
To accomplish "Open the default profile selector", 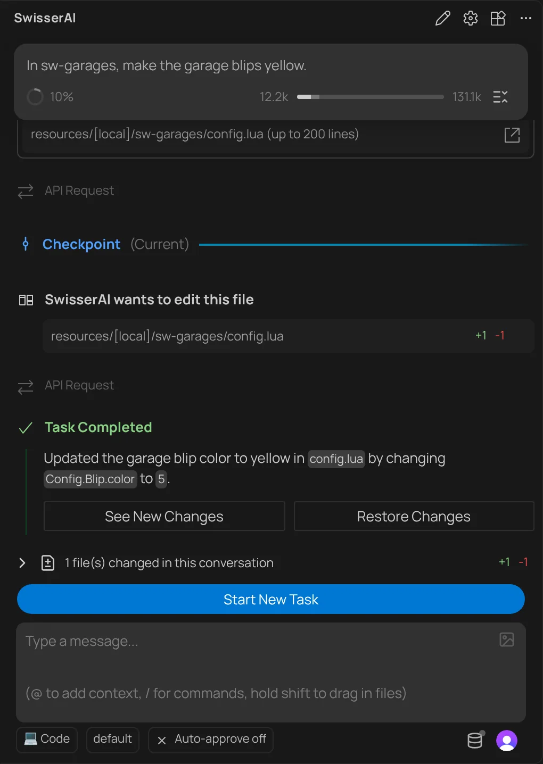I will click(112, 740).
